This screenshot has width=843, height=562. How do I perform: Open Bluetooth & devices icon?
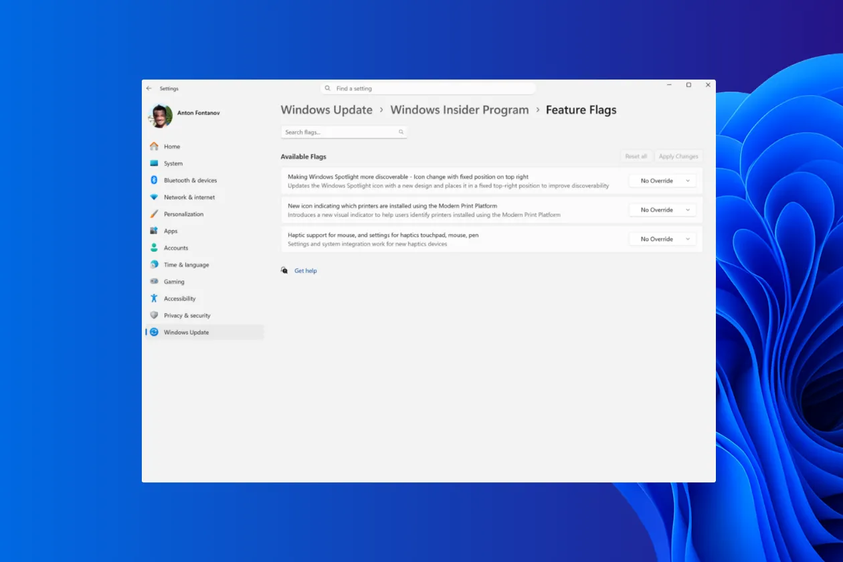click(x=154, y=181)
